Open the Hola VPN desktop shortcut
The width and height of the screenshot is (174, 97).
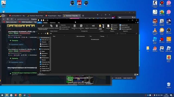click(155, 49)
